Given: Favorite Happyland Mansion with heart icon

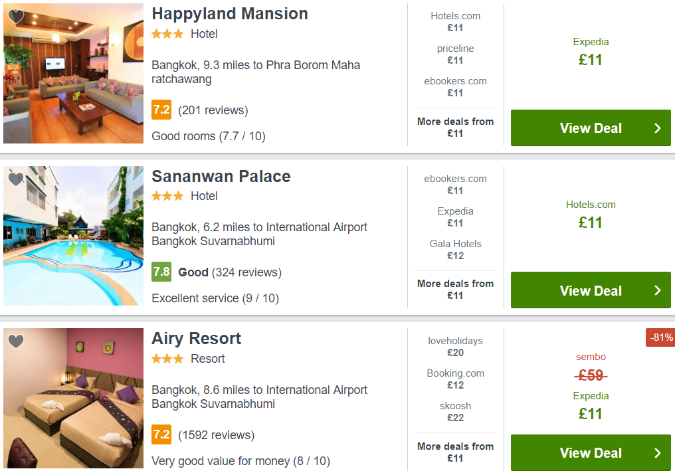Looking at the screenshot, I should [16, 17].
